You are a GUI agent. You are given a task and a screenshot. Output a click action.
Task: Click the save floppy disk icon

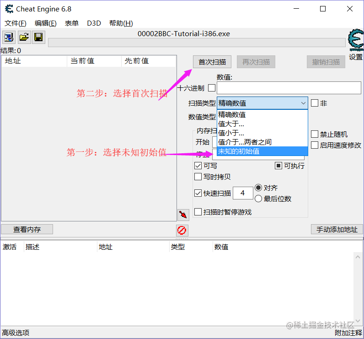pos(38,37)
